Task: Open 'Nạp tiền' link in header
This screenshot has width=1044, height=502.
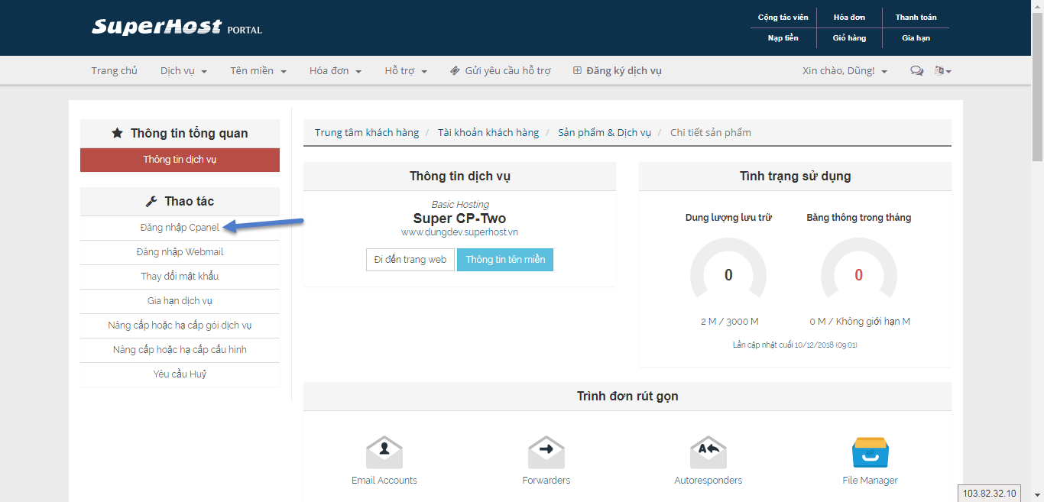Action: pos(783,38)
